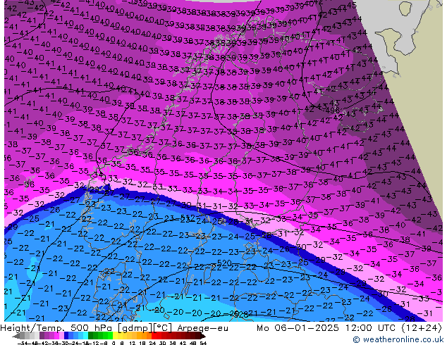Click the yellow swatch near 0
Image resolution: width=447 pixels, height=345 pixels.
tap(115, 336)
